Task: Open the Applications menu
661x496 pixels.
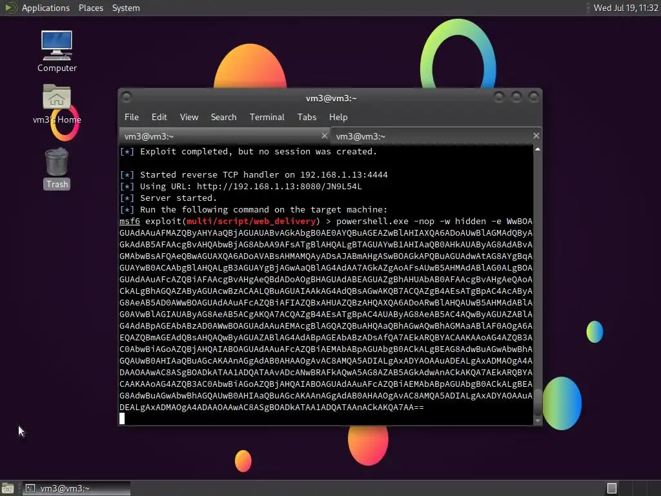Action: point(46,8)
